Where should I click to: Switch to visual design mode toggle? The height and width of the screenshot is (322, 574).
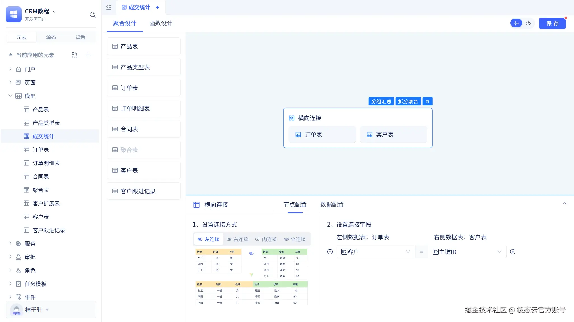pyautogui.click(x=516, y=23)
